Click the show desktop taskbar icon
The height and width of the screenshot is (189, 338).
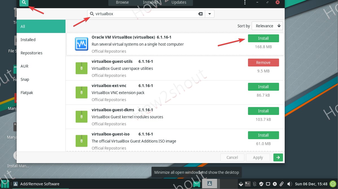[x=196, y=184]
